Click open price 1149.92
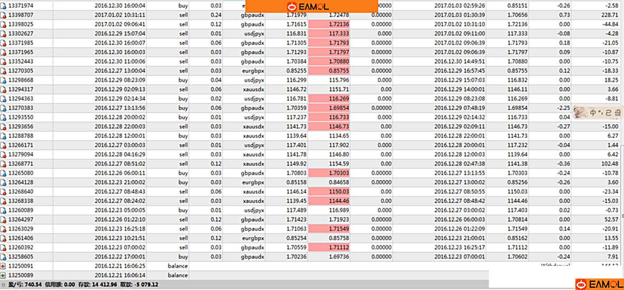 [296, 164]
